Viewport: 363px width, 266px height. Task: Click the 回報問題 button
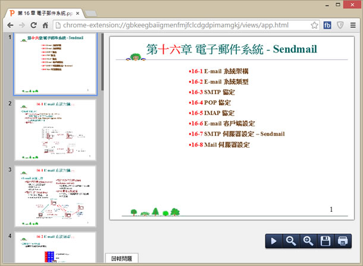(122, 258)
